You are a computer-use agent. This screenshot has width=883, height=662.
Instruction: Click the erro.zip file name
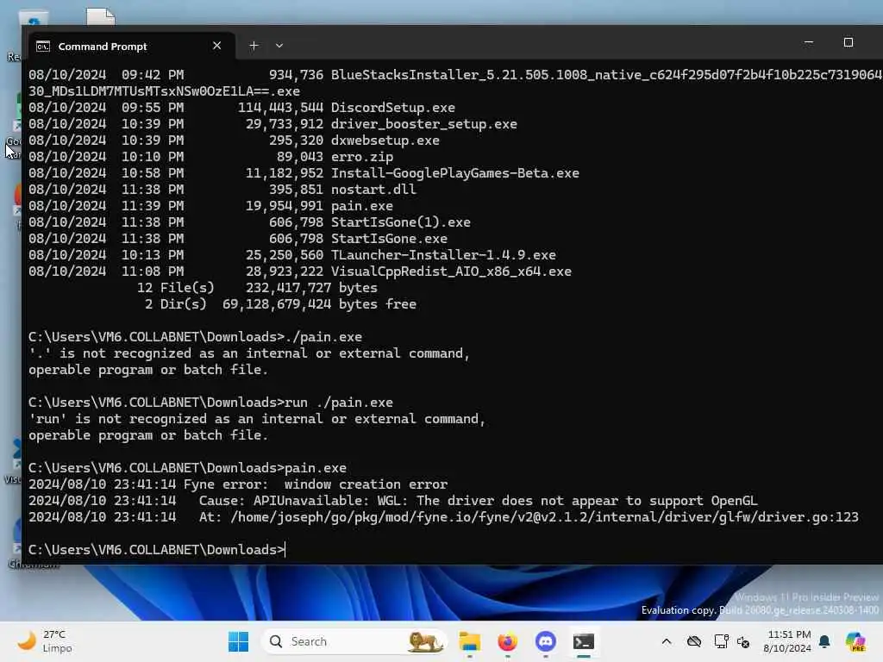[362, 157]
